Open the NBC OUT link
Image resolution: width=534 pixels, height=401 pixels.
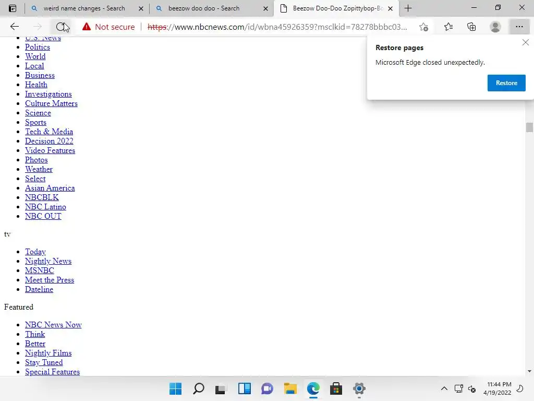coord(43,216)
